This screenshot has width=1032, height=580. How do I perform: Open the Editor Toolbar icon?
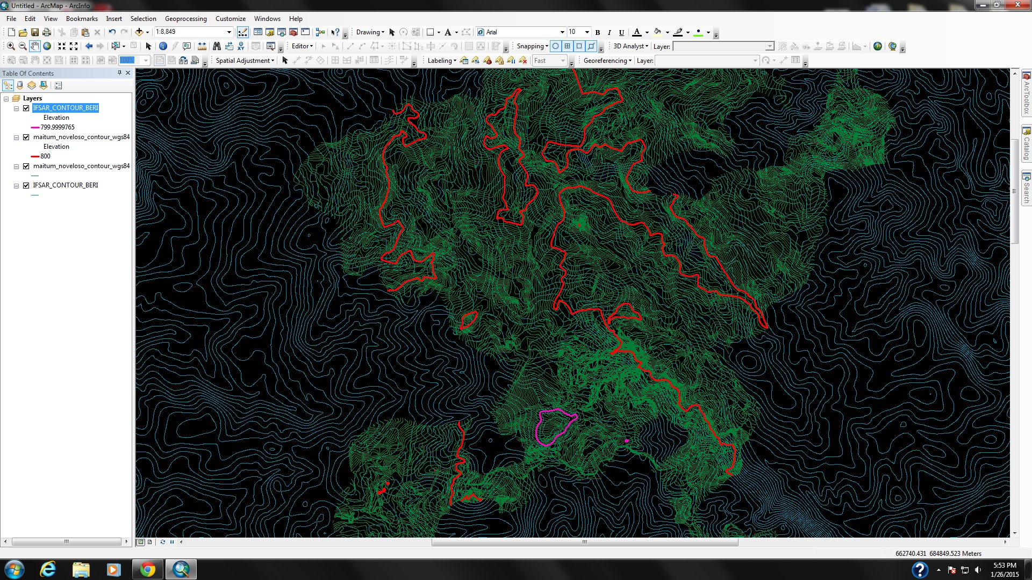243,32
